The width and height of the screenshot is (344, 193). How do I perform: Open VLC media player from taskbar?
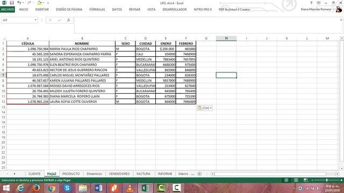click(130, 188)
